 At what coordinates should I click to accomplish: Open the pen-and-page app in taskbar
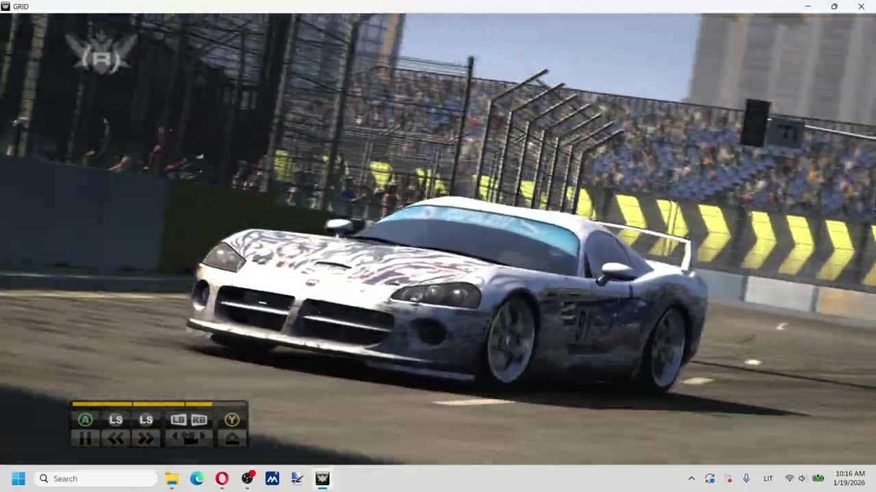click(x=297, y=478)
